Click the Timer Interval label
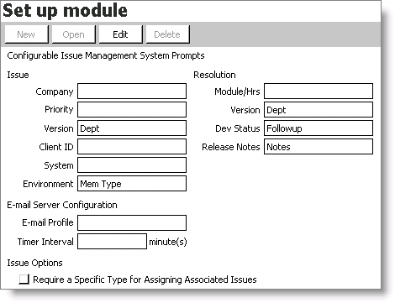The height and width of the screenshot is (303, 395). pyautogui.click(x=45, y=242)
